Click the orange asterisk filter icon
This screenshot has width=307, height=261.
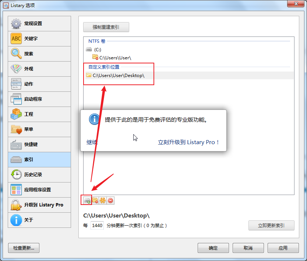pos(103,201)
